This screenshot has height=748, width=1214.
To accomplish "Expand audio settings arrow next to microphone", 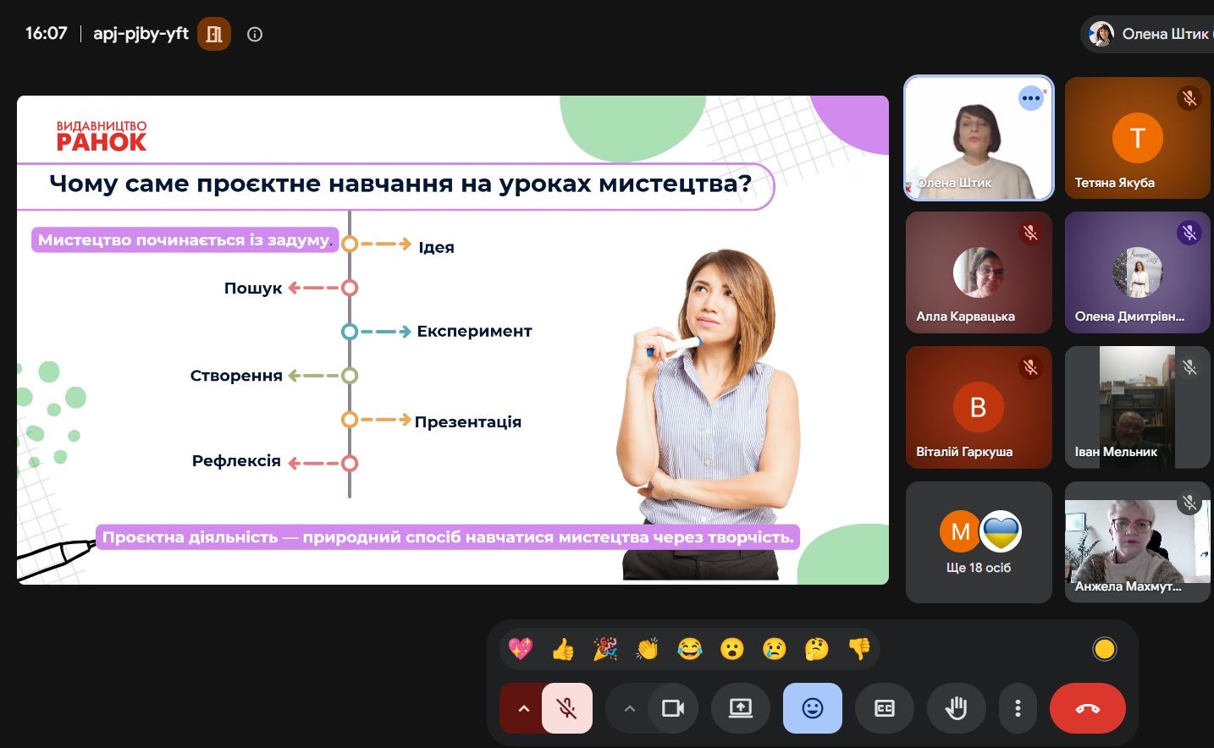I will coord(522,708).
